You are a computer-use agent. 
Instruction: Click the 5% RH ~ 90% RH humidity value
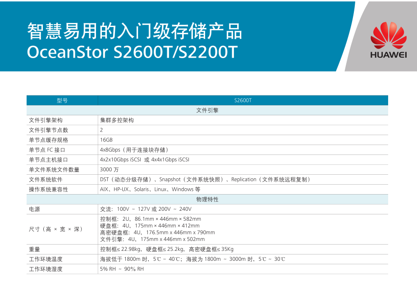pos(122,269)
